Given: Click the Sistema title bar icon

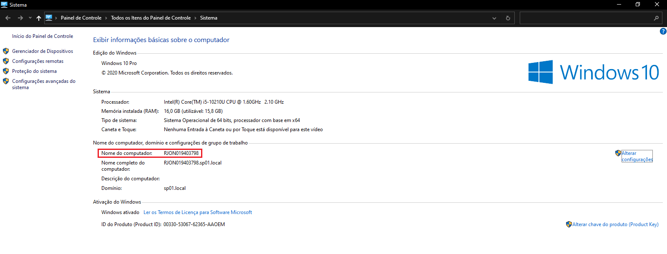Looking at the screenshot, I should click(4, 5).
